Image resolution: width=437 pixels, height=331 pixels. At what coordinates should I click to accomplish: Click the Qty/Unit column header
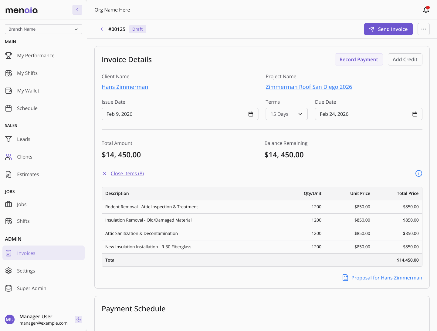coord(312,193)
